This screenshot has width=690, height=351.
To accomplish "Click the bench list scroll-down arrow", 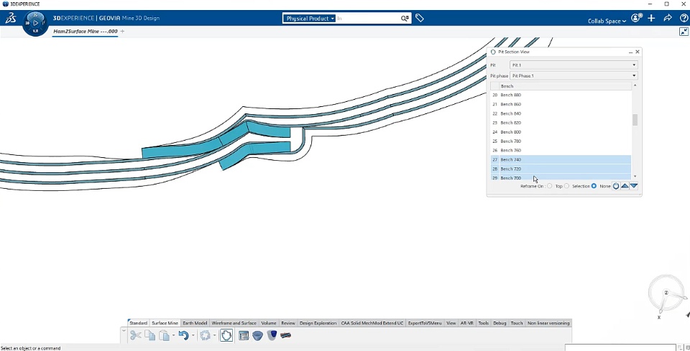I will point(635,177).
